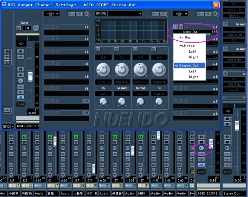Screen dimensions: 248x197
Task: Select checked Stereo Out menu entry
Action: tap(190, 65)
